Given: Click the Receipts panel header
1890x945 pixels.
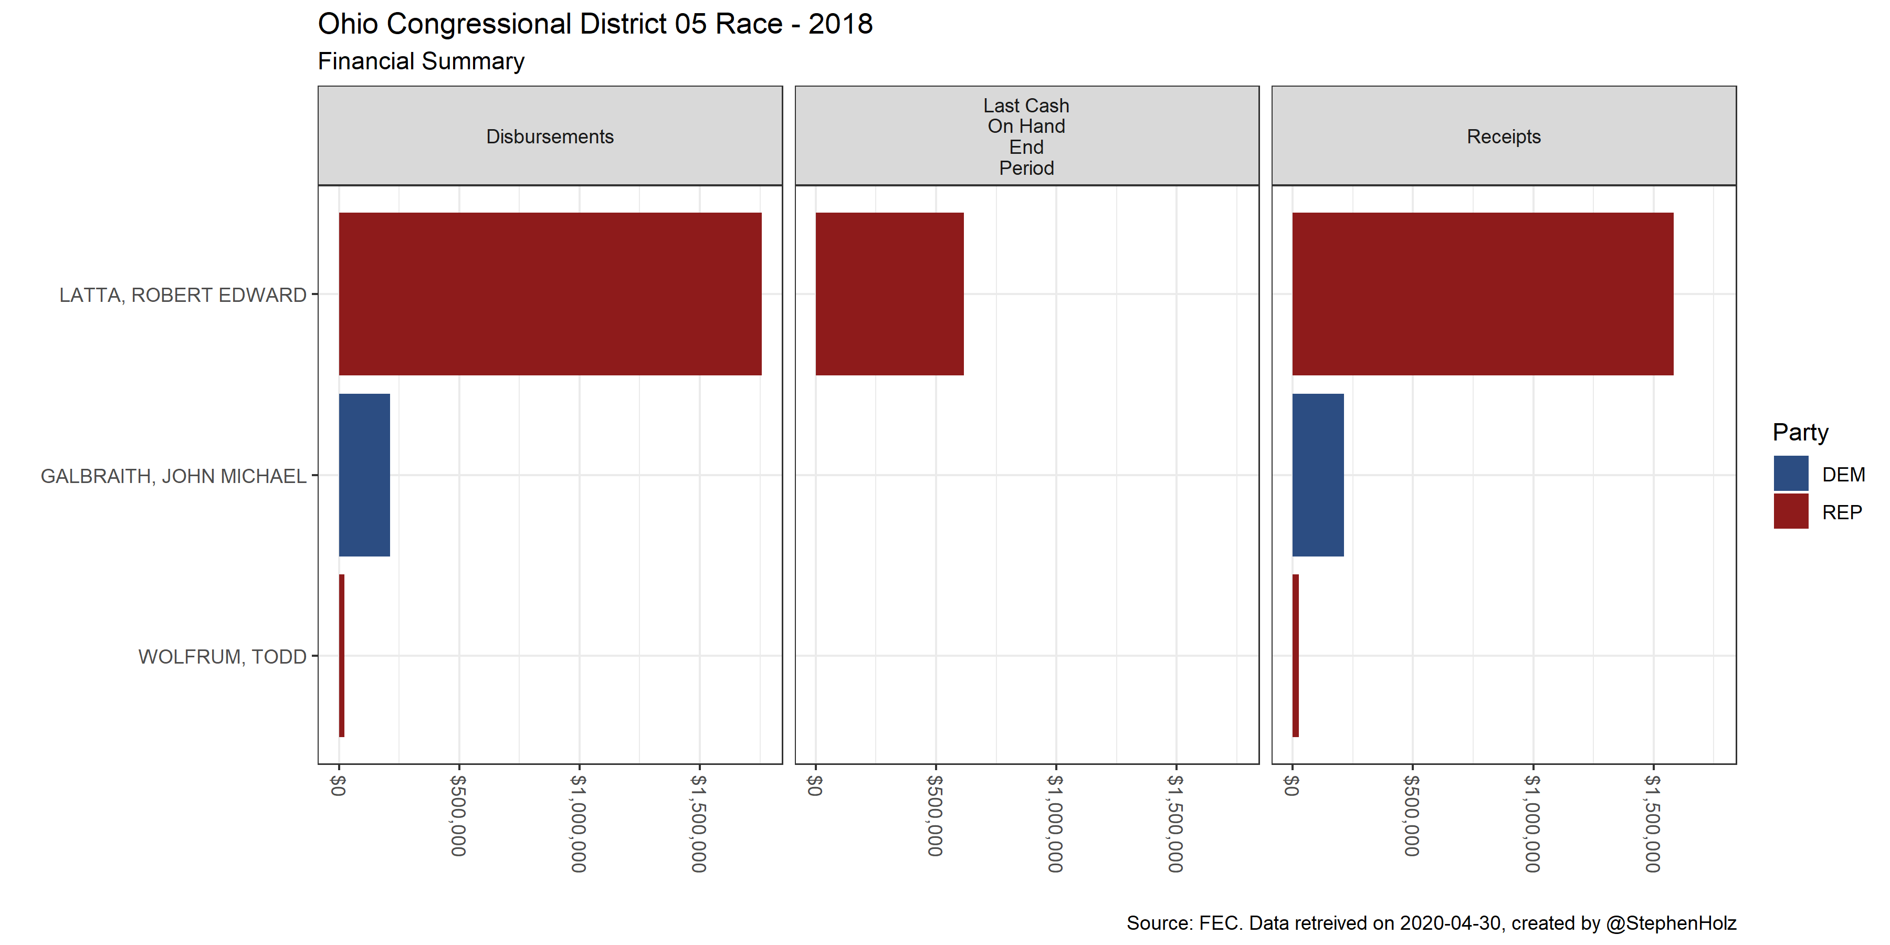Looking at the screenshot, I should tap(1503, 136).
